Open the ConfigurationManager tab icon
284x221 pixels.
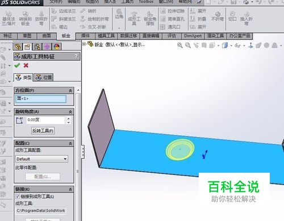point(37,47)
